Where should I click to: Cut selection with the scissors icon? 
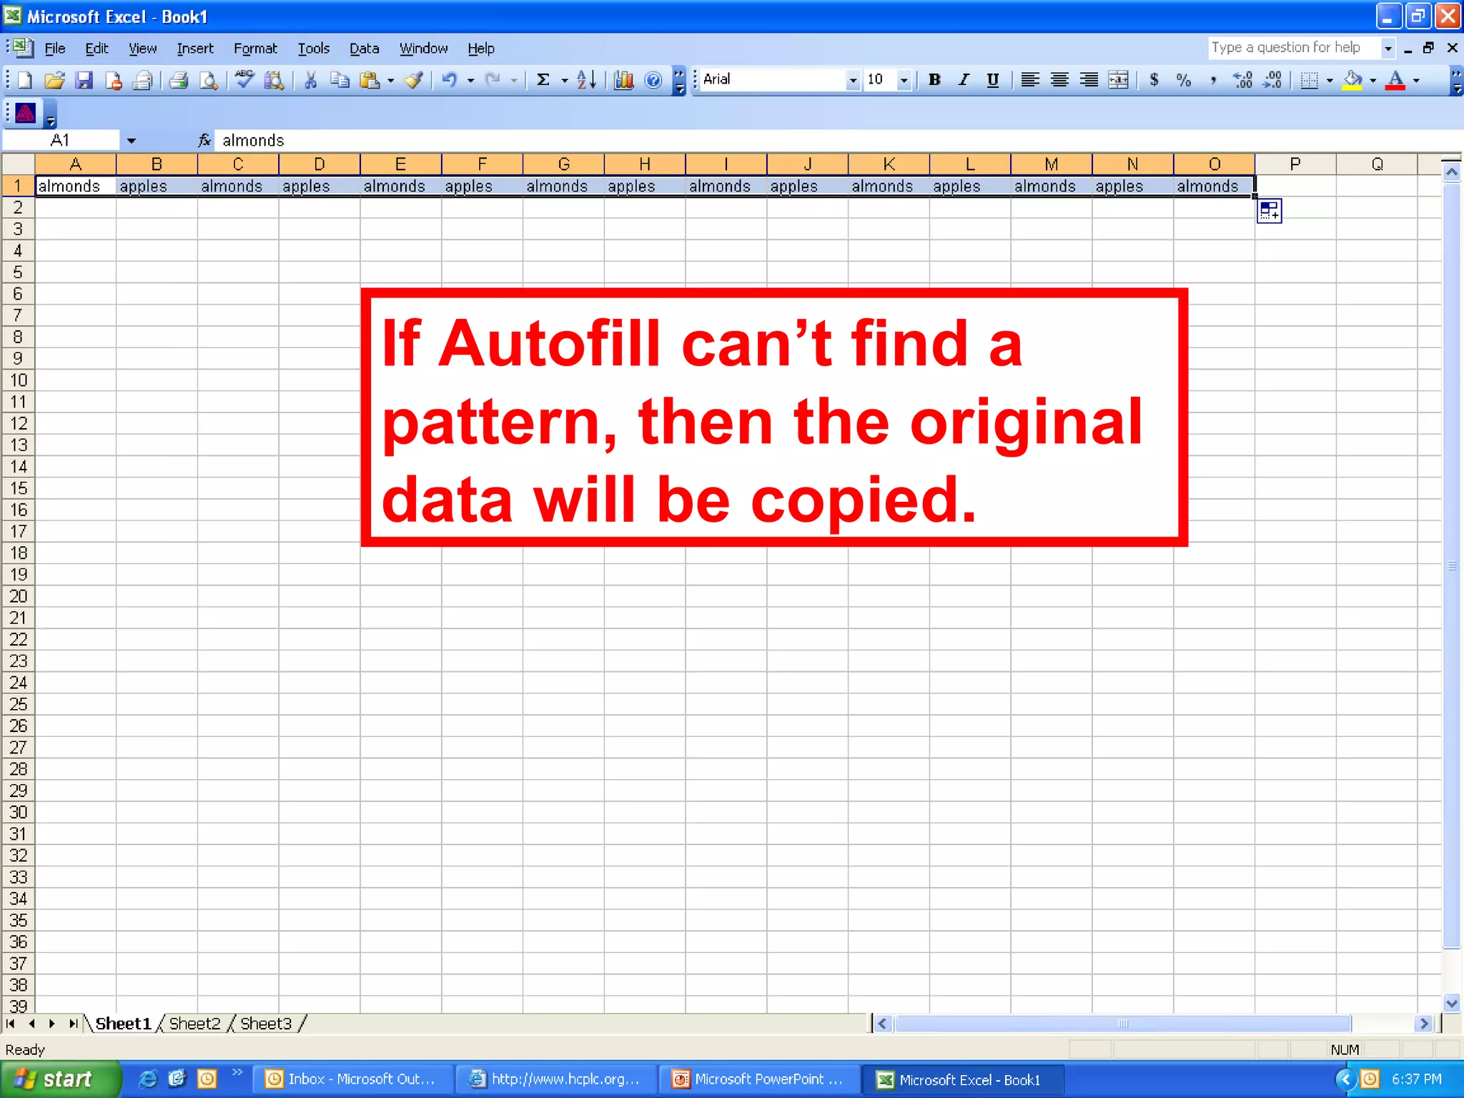pyautogui.click(x=310, y=80)
